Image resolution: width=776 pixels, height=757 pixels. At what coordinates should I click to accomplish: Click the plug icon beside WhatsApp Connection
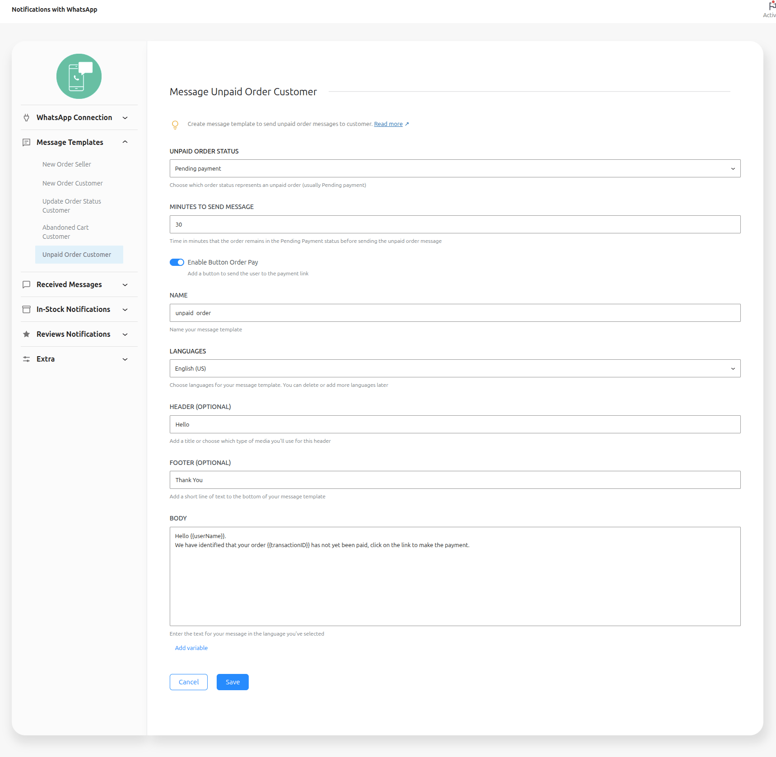click(x=27, y=118)
